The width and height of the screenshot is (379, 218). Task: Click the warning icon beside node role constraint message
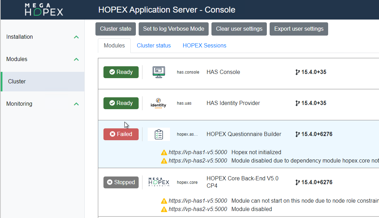[x=164, y=201]
